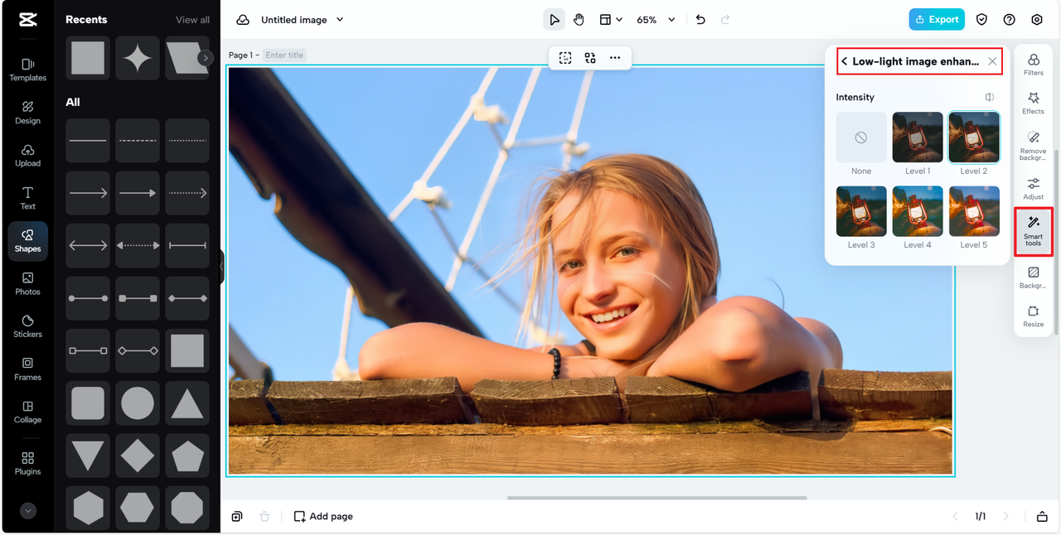
Task: Select the None intensity option
Action: click(860, 137)
